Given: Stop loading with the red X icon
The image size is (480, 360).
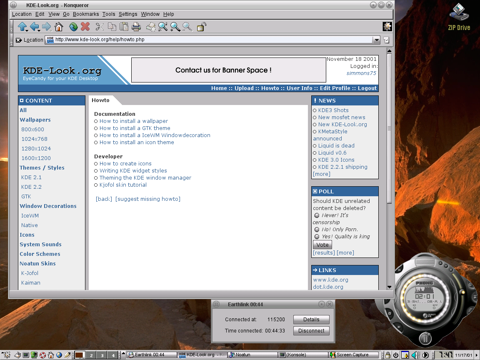Looking at the screenshot, I should pyautogui.click(x=85, y=27).
